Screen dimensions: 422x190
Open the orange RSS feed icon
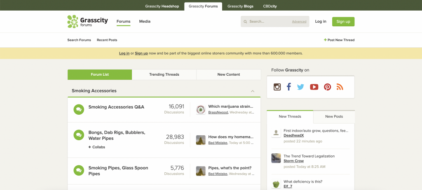point(340,87)
